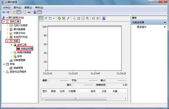Open 查看(V) menu
The width and height of the screenshot is (169, 109).
pos(28,7)
